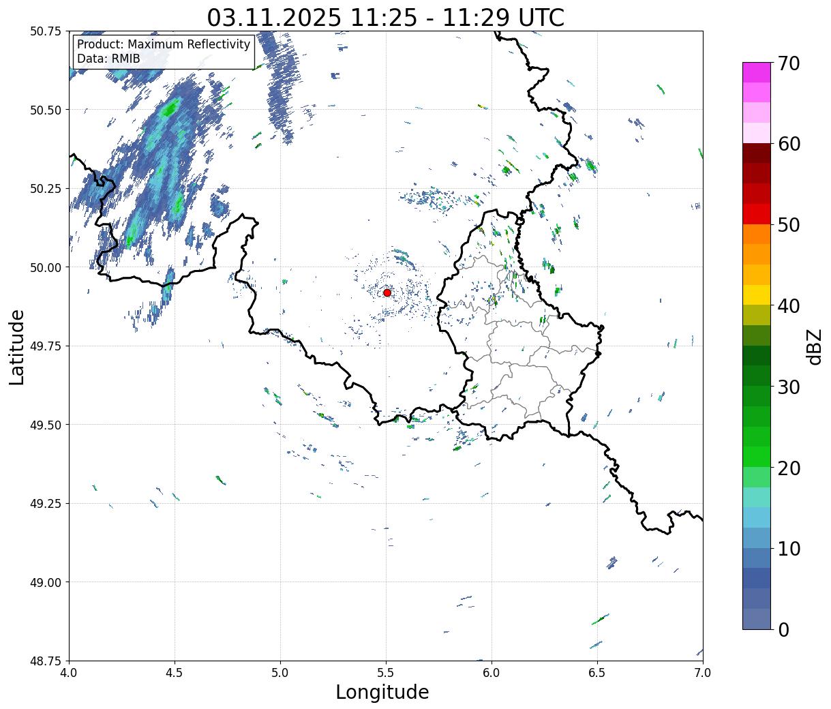Click the plot title '03.11.2025 11:25 - 11:29 UTC'
This screenshot has width=831, height=709.
[386, 17]
